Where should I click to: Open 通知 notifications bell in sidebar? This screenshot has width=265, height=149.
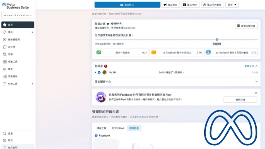[x=18, y=32]
